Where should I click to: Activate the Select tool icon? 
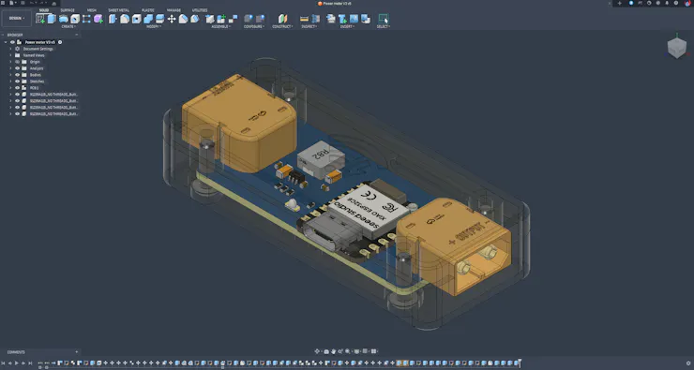point(384,19)
